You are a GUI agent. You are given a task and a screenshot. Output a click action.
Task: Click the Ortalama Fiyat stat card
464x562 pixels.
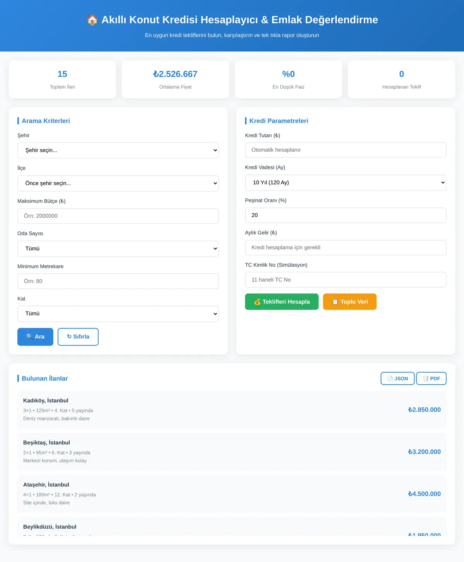pyautogui.click(x=175, y=79)
